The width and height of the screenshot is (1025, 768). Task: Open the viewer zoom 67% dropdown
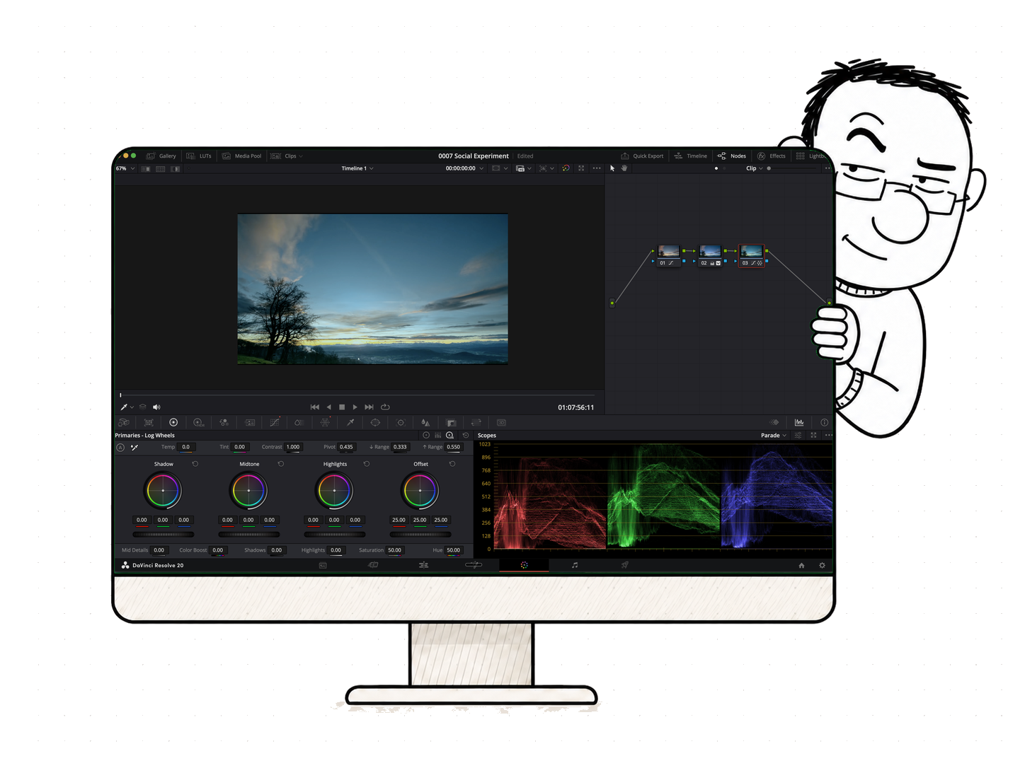pos(125,168)
